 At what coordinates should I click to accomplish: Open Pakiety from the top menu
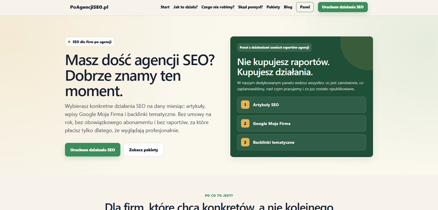273,7
